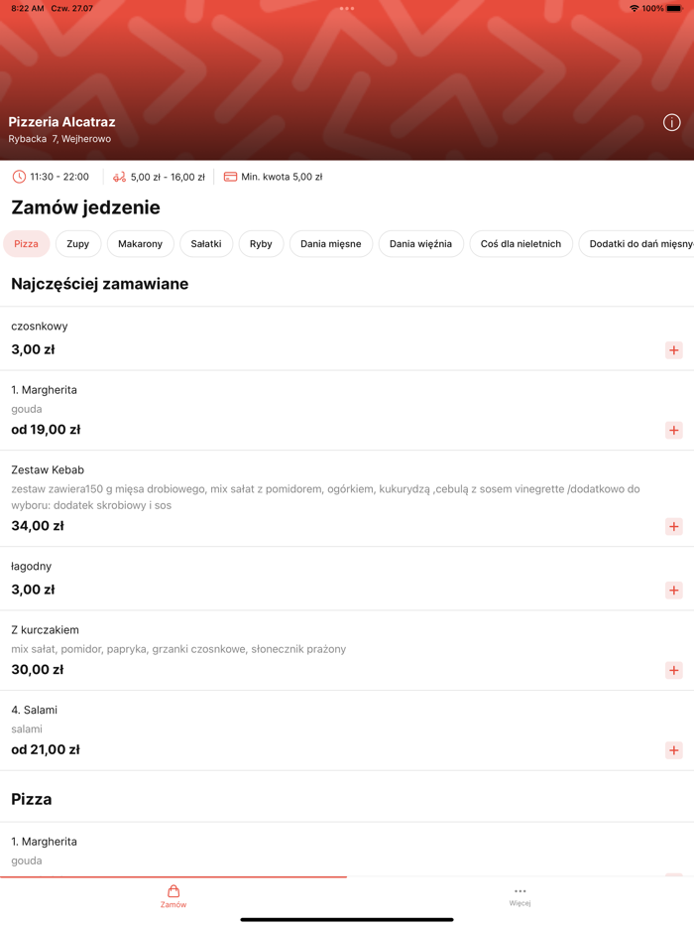Select the Makarony category chip
The image size is (694, 927).
[140, 243]
